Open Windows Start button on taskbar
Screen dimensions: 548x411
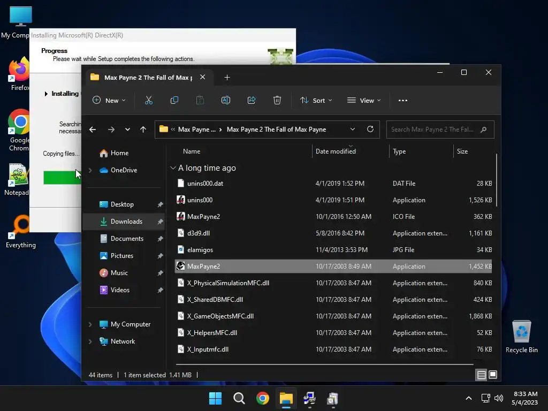tap(215, 398)
